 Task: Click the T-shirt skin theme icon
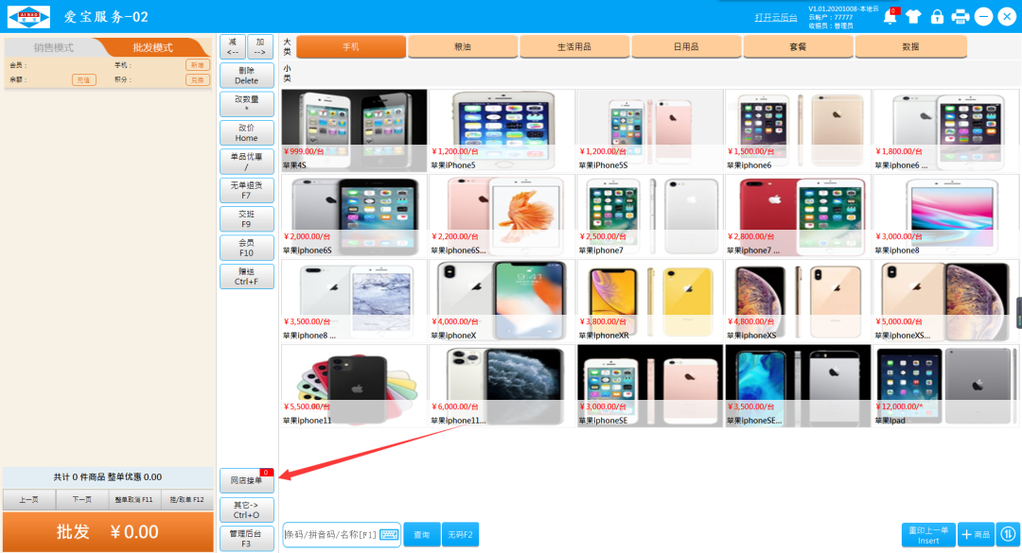913,17
